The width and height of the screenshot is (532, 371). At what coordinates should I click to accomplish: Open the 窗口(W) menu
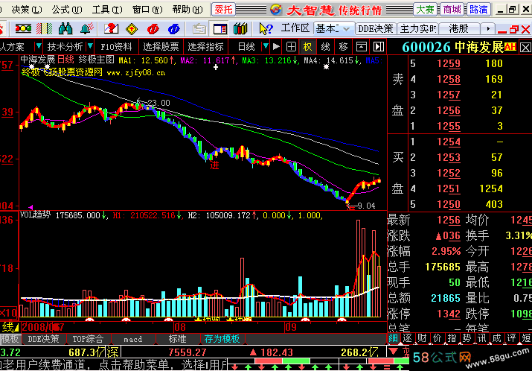[147, 10]
